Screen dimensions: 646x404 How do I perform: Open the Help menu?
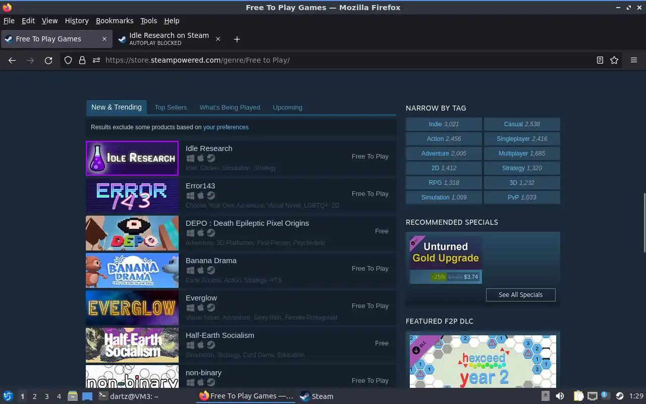pos(172,21)
